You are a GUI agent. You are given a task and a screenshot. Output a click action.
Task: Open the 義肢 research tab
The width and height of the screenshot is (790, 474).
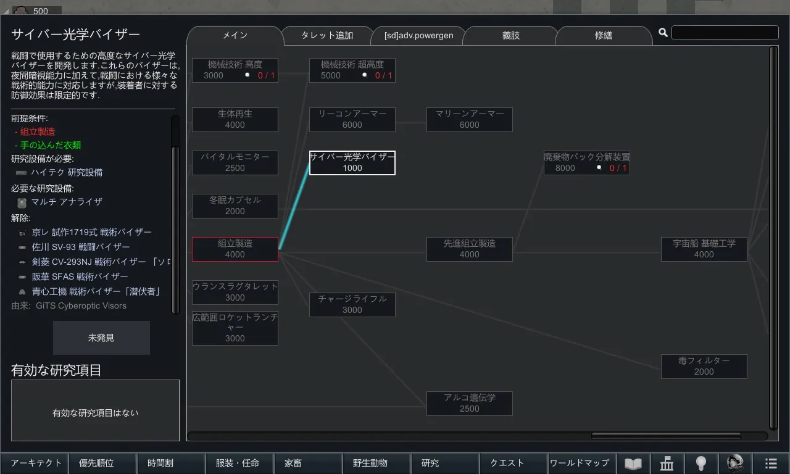[510, 36]
